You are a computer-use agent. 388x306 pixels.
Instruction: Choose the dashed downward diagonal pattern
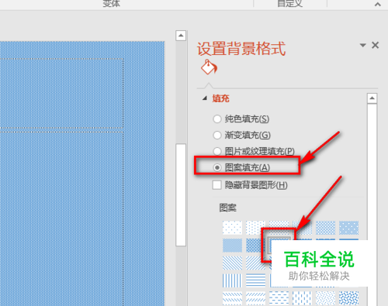pyautogui.click(x=232, y=298)
